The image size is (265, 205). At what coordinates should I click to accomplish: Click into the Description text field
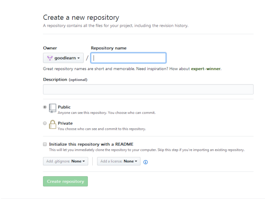tap(148, 89)
